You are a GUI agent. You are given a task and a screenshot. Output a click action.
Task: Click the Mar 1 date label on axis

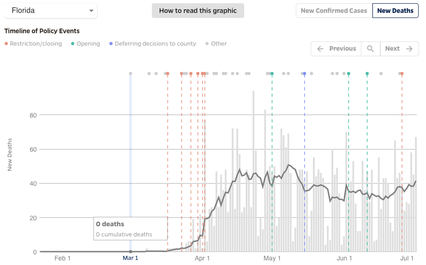point(130,258)
